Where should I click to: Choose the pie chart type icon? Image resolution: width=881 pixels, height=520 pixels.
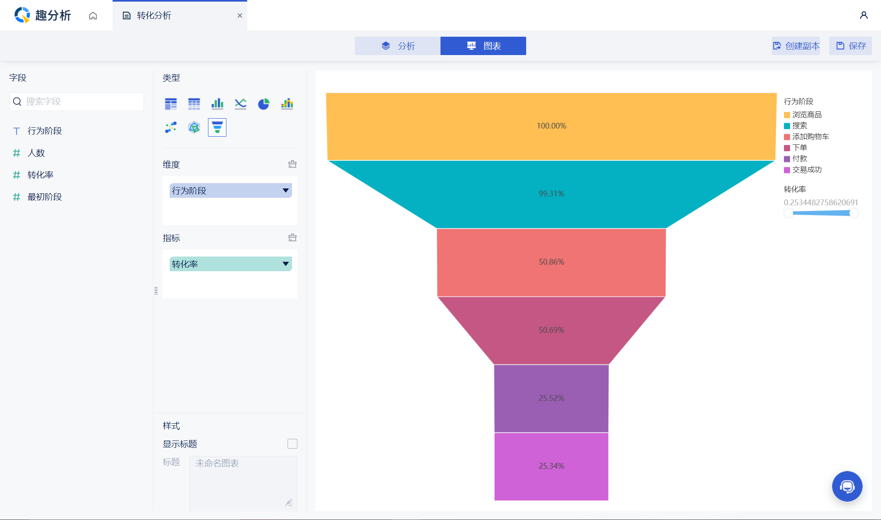(264, 104)
